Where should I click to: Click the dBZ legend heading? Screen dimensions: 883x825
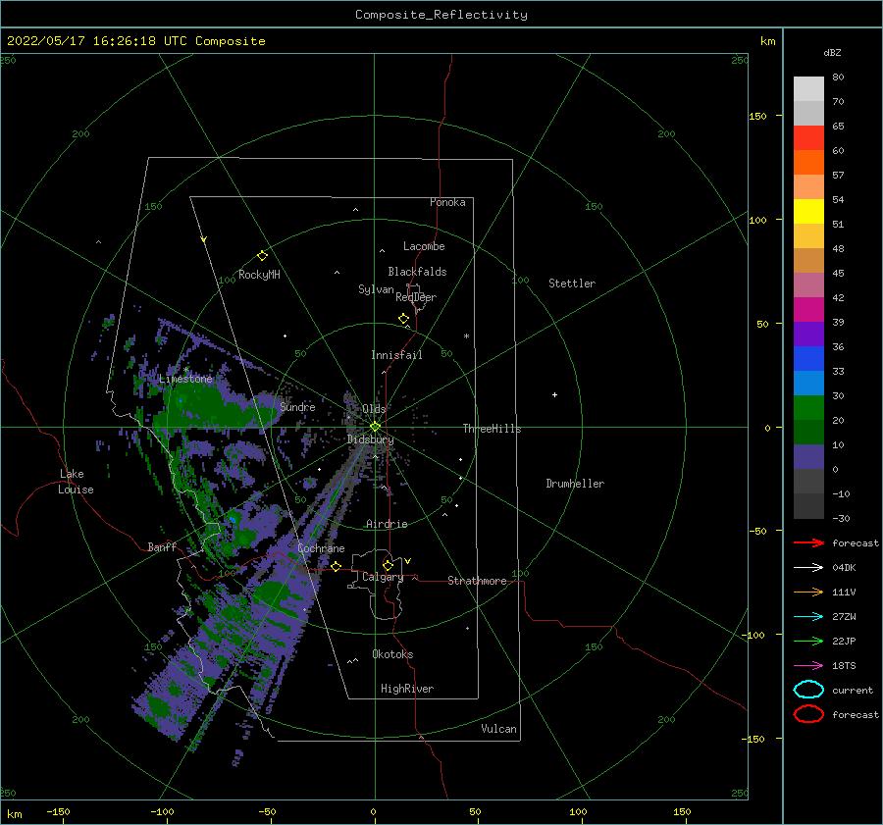832,52
